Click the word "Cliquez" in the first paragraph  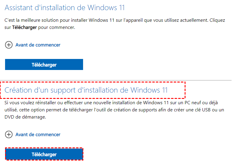tap(218, 21)
